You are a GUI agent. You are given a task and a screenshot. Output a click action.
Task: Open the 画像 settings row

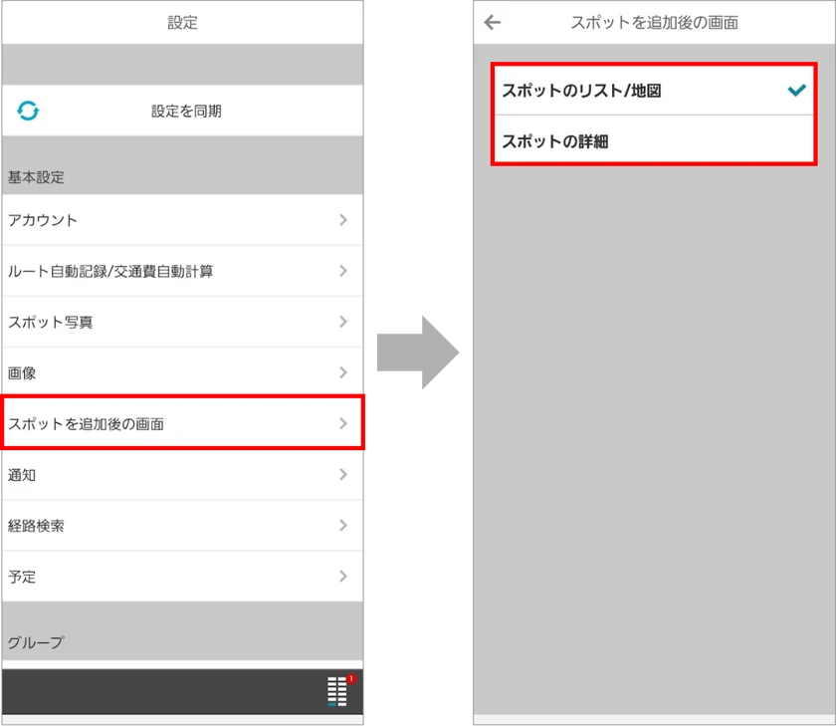182,372
